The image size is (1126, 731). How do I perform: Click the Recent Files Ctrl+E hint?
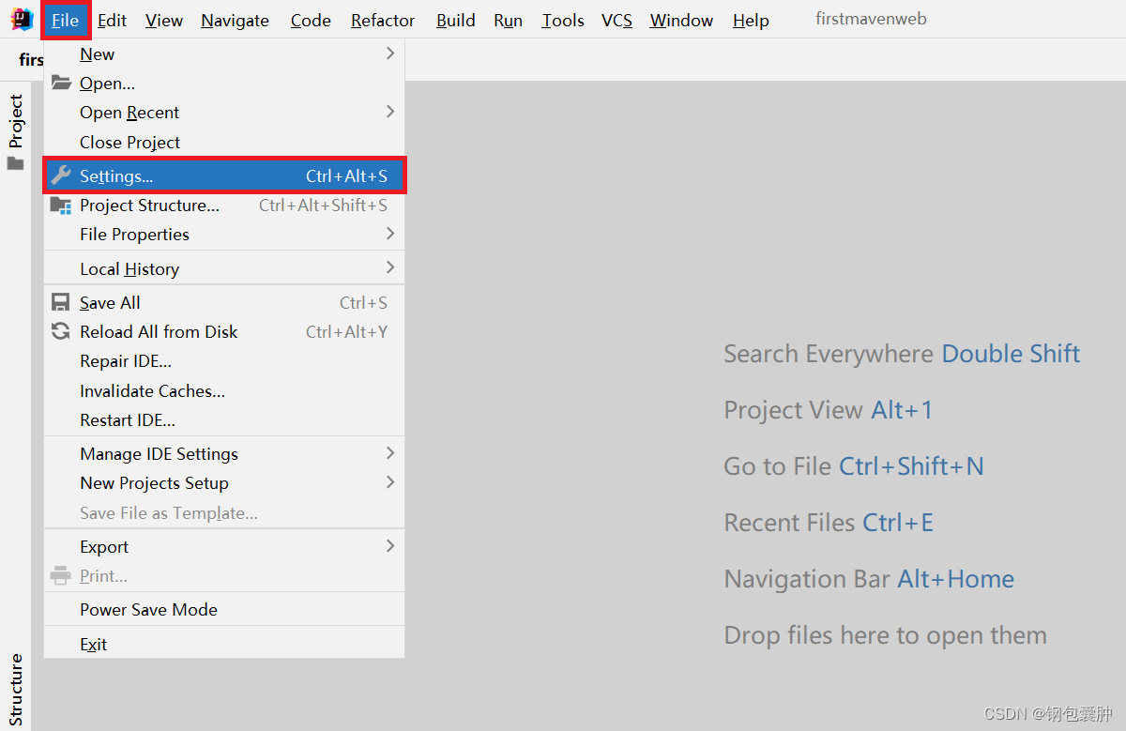(829, 523)
